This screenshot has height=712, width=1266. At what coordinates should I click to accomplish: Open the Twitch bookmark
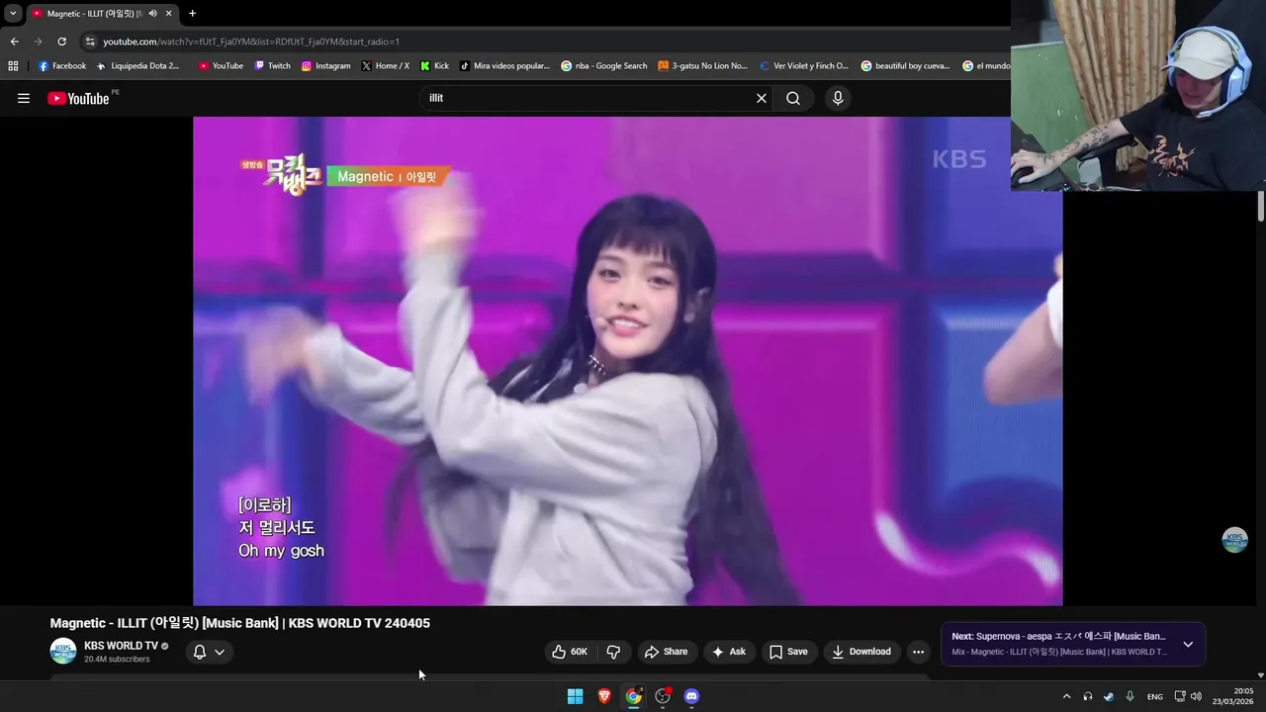273,66
